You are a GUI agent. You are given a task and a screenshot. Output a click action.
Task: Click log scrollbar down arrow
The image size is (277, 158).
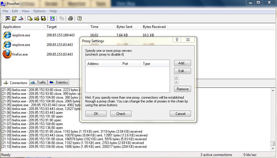click(273, 149)
